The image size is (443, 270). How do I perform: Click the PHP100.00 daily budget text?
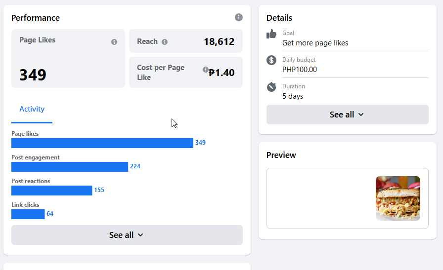coord(300,70)
